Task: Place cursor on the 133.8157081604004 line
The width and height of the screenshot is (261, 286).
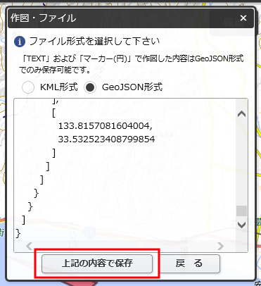Action: tap(106, 126)
